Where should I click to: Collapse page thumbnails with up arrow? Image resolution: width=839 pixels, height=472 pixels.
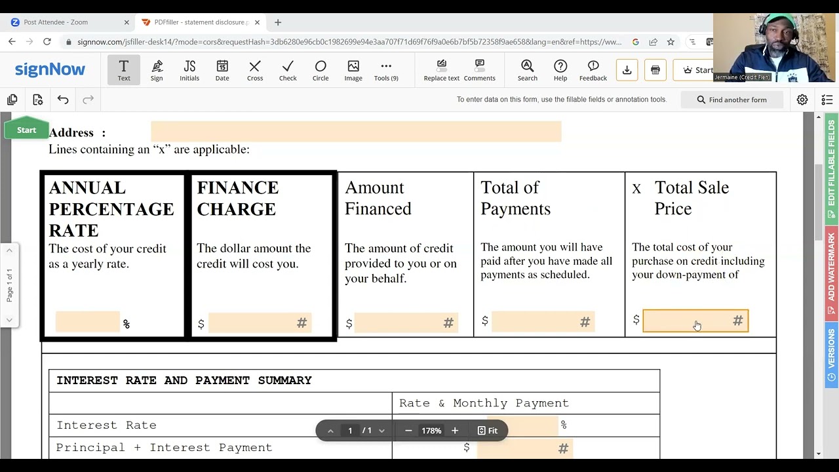[9, 251]
